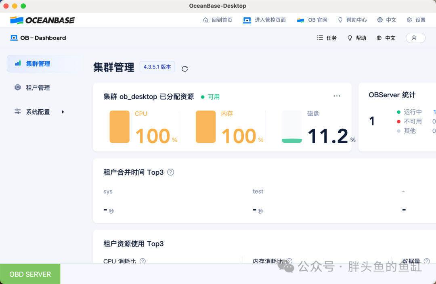Screen dimensions: 436x284
Task: Open the OB 官网 website link
Action: (312, 20)
